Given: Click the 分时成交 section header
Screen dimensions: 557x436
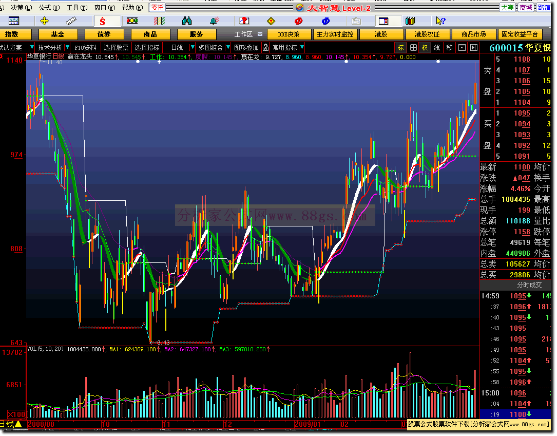Looking at the screenshot, I should (x=529, y=285).
